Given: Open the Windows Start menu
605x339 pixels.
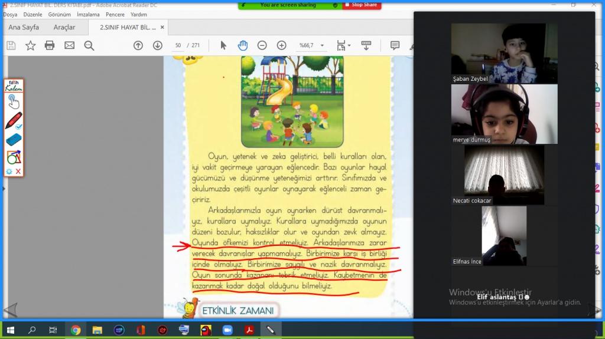Looking at the screenshot, I should tap(11, 330).
